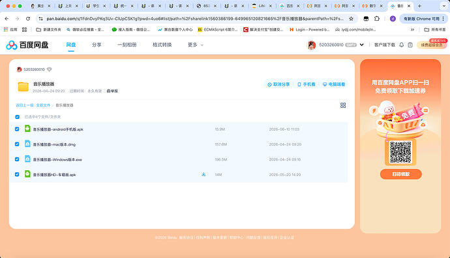
Task: Click the download icon on 车载版.apk row
Action: [203, 174]
